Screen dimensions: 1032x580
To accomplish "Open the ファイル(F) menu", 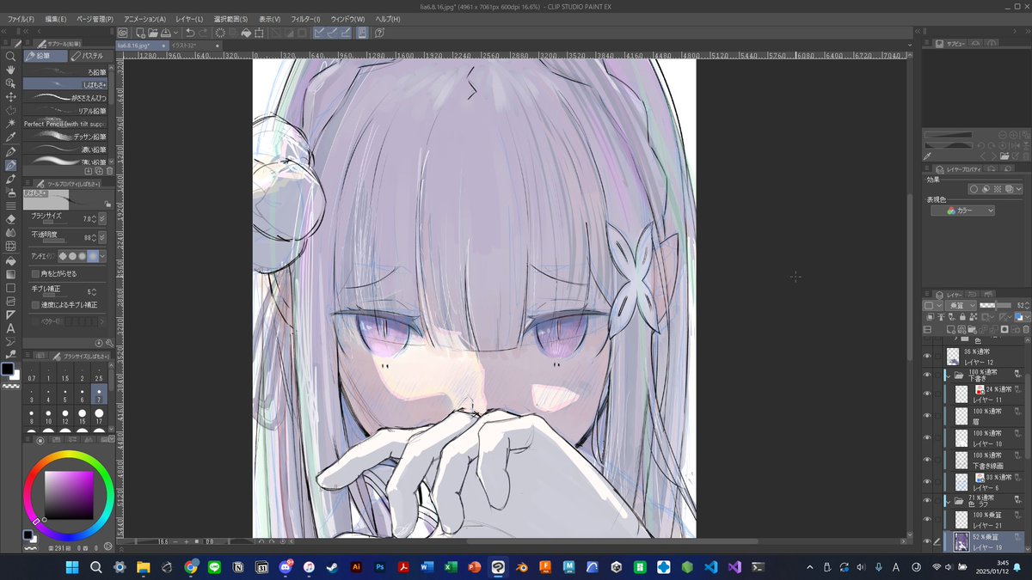I will coord(21,19).
